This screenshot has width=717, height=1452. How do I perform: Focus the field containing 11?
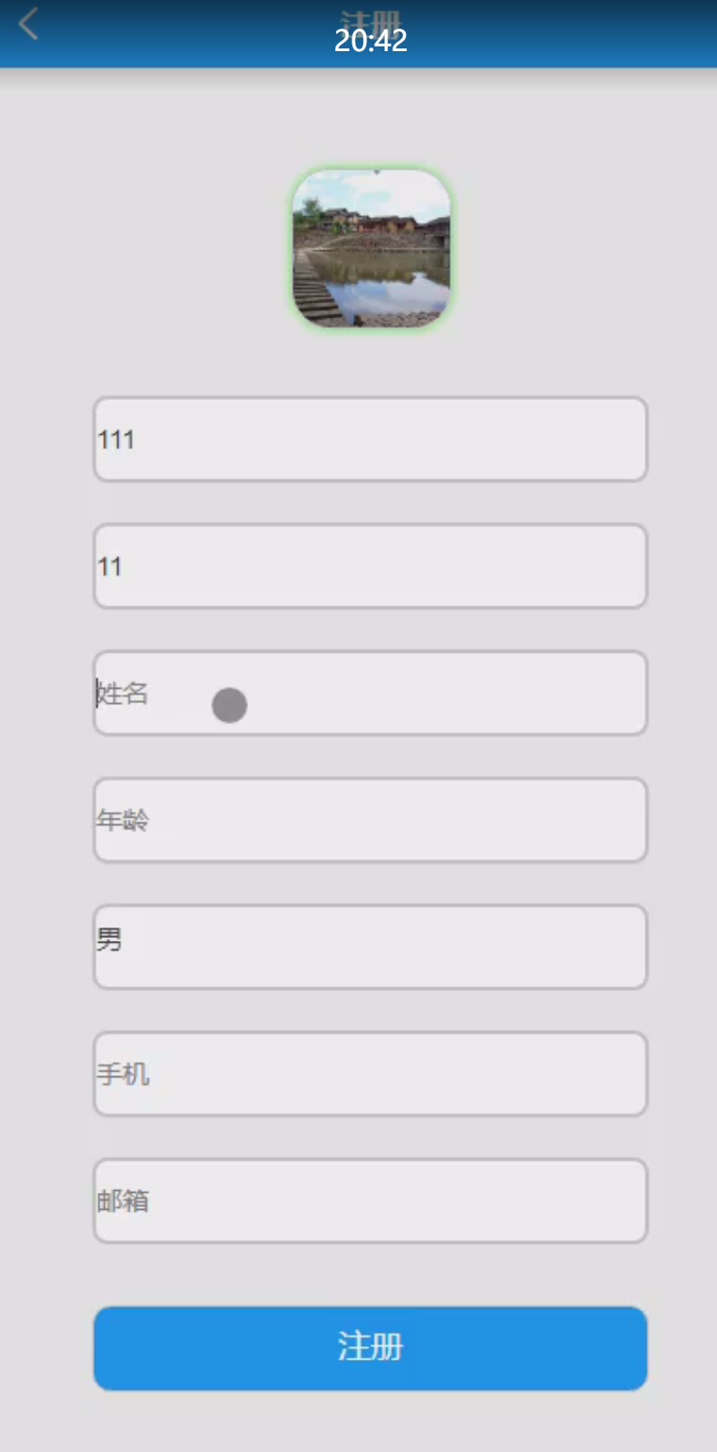370,566
